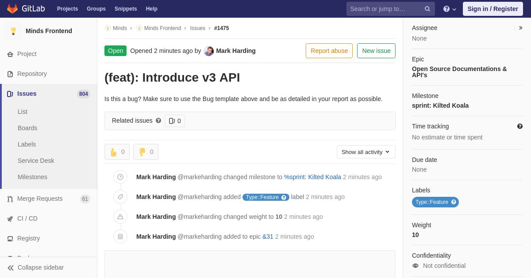Click the Merge Requests icon
The image size is (531, 278).
[10, 199]
